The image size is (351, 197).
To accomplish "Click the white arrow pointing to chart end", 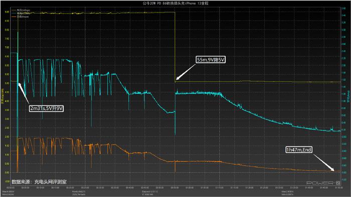I will [x=324, y=162].
